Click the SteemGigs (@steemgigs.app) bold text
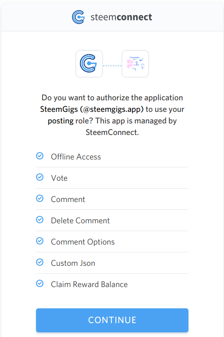Viewport: 224px width, 337px height. click(92, 110)
